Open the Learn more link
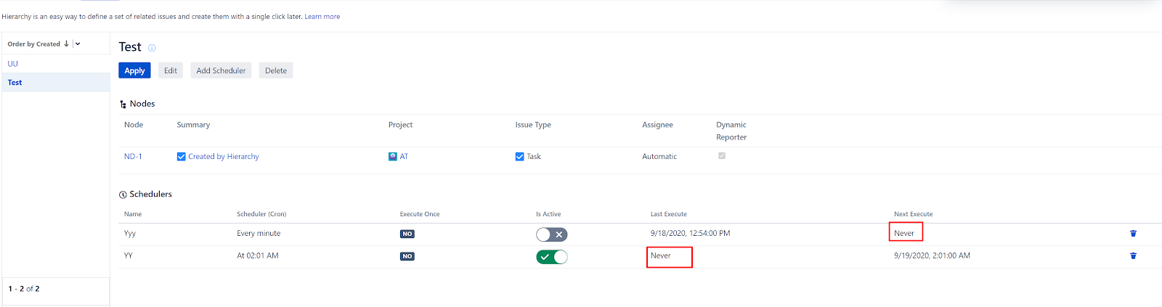 click(x=322, y=17)
